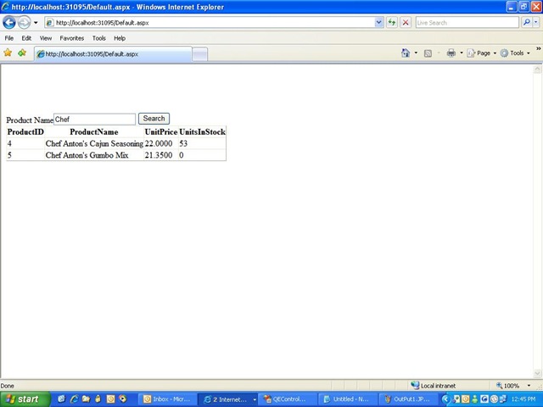Open the Windows Start menu
This screenshot has height=407, width=543.
[x=25, y=399]
